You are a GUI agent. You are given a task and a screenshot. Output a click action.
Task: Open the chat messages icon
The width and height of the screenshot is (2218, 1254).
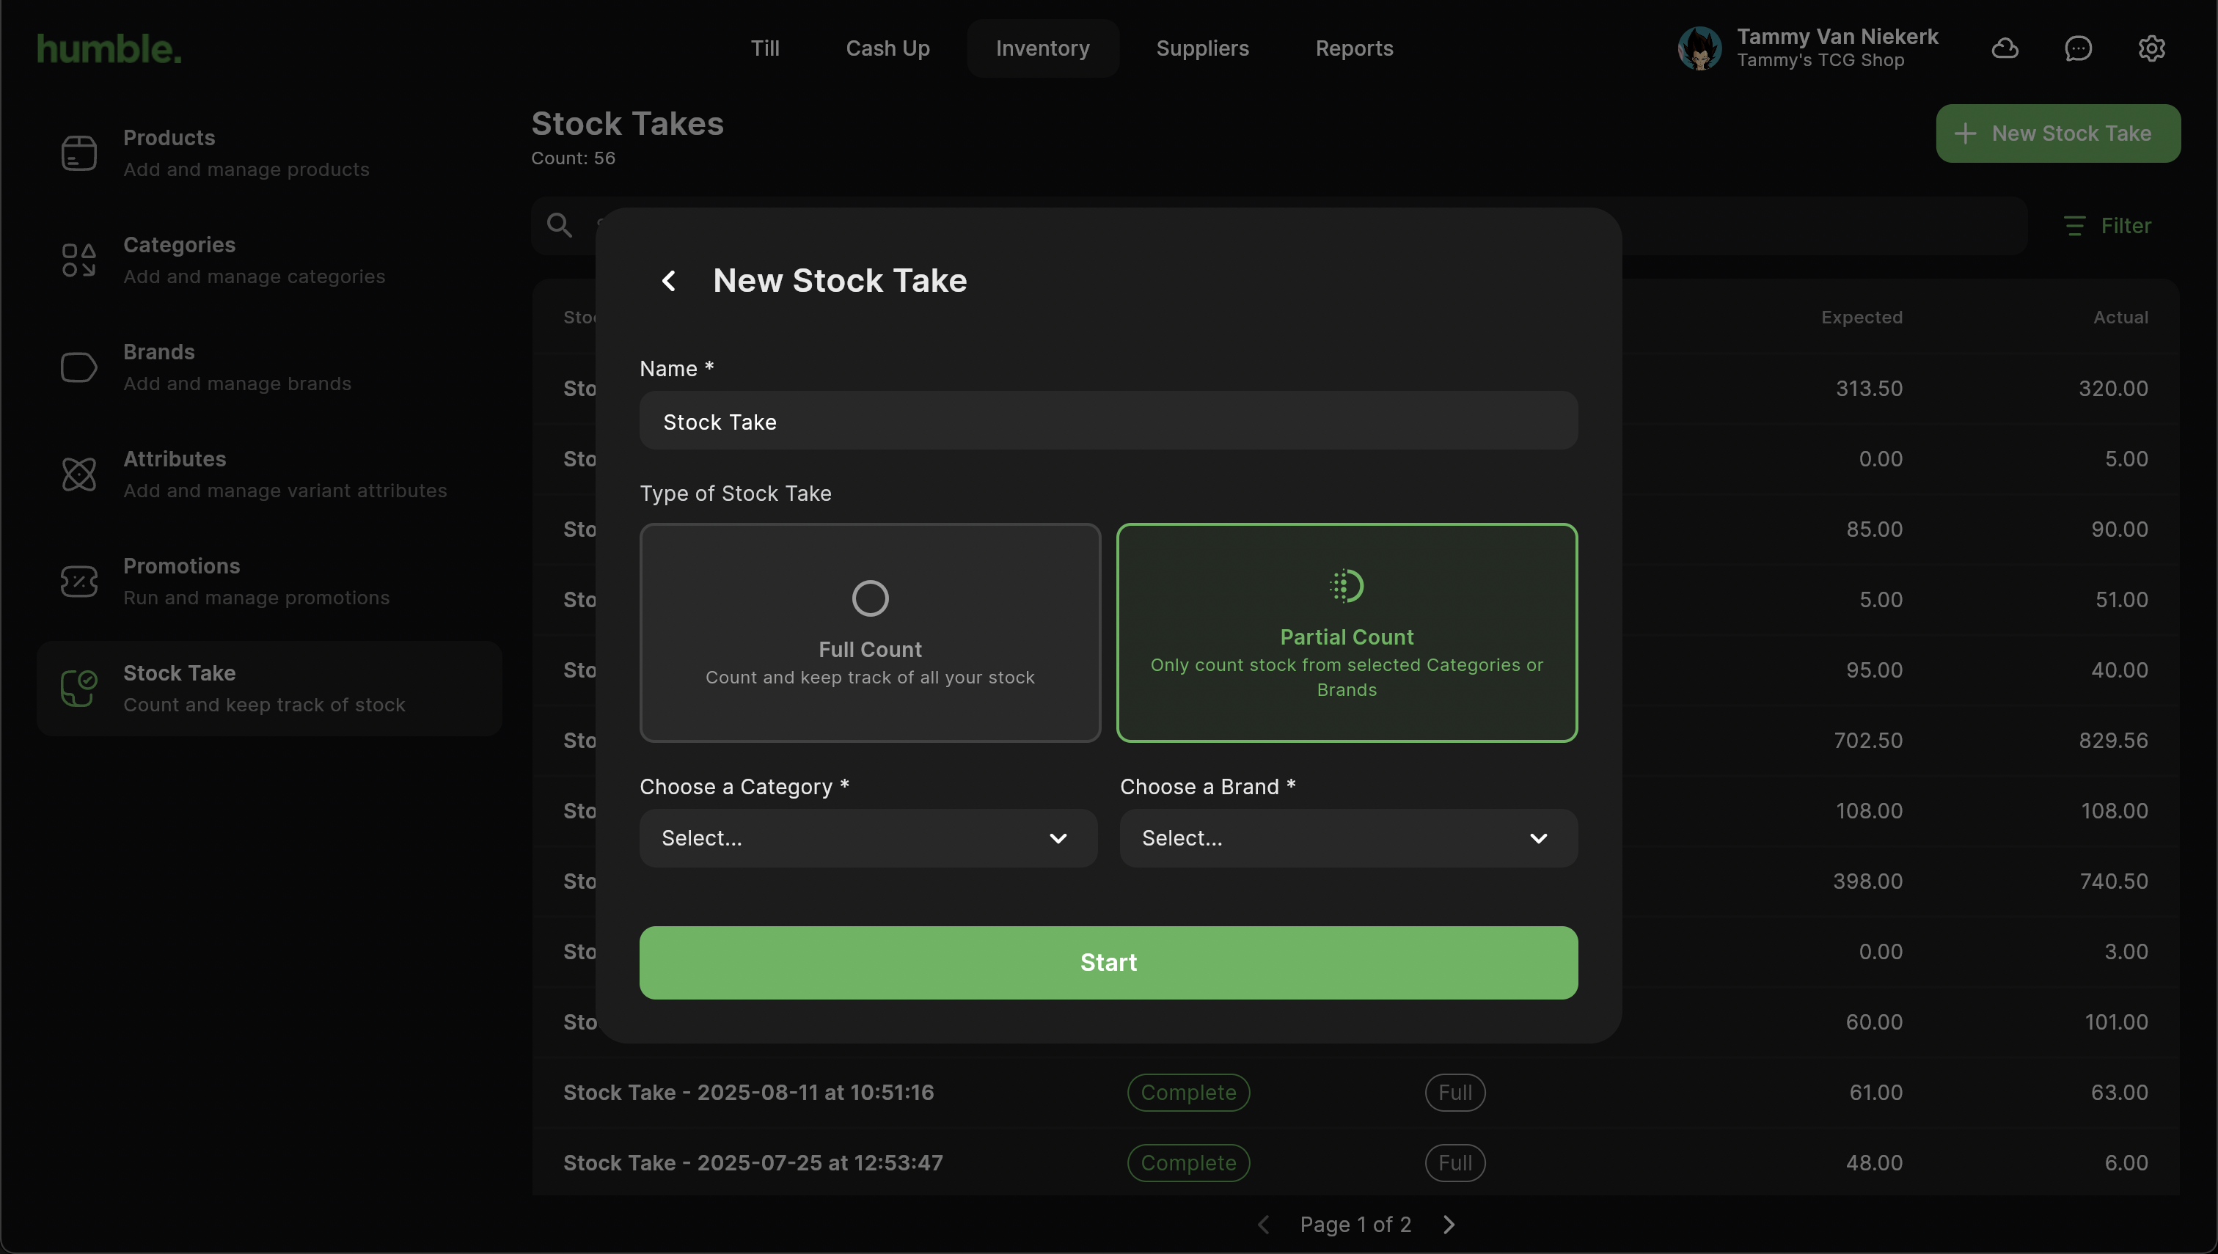(2078, 48)
